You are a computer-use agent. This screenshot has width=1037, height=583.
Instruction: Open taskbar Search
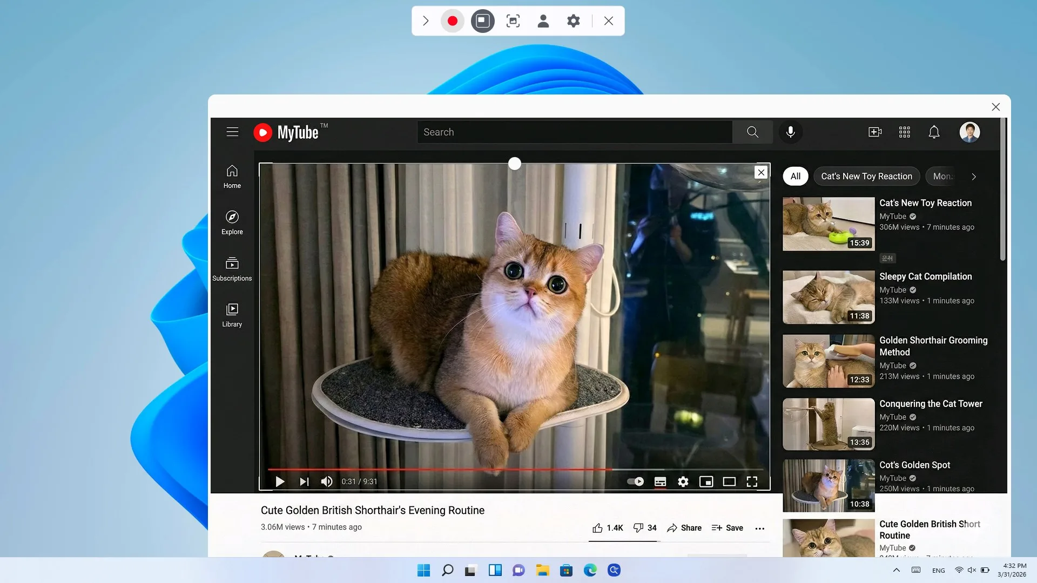(448, 570)
